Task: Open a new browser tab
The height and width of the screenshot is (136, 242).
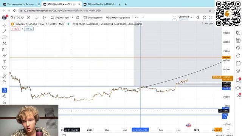Action: click(x=126, y=4)
